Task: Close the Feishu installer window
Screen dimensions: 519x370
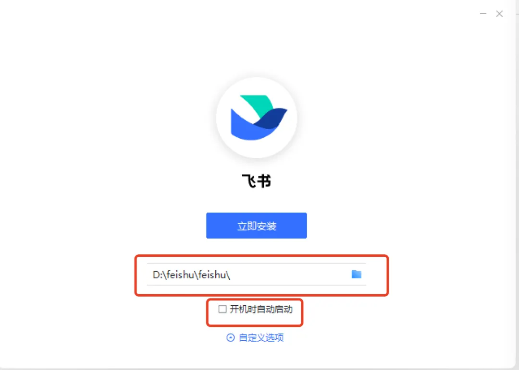Action: coord(499,13)
